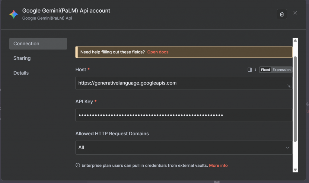
Task: Go to the Details tab
Action: [x=21, y=73]
